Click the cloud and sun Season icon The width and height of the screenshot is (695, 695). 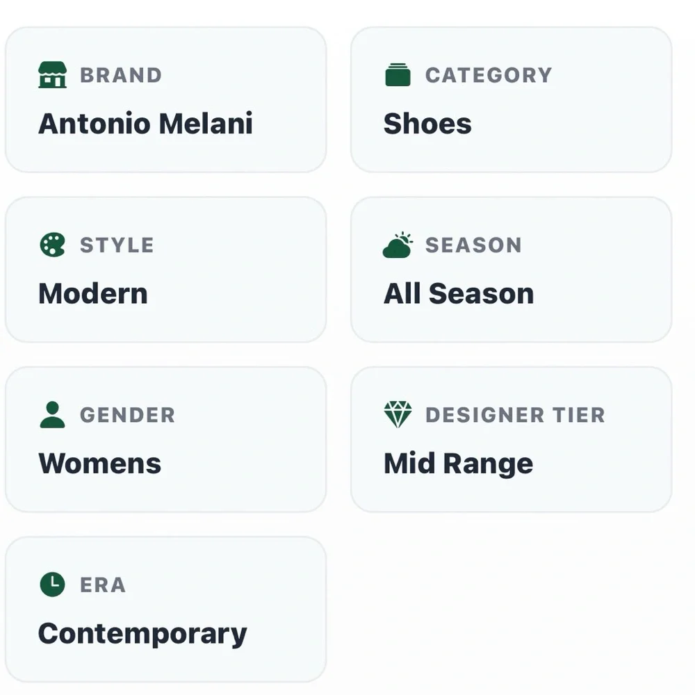coord(398,245)
